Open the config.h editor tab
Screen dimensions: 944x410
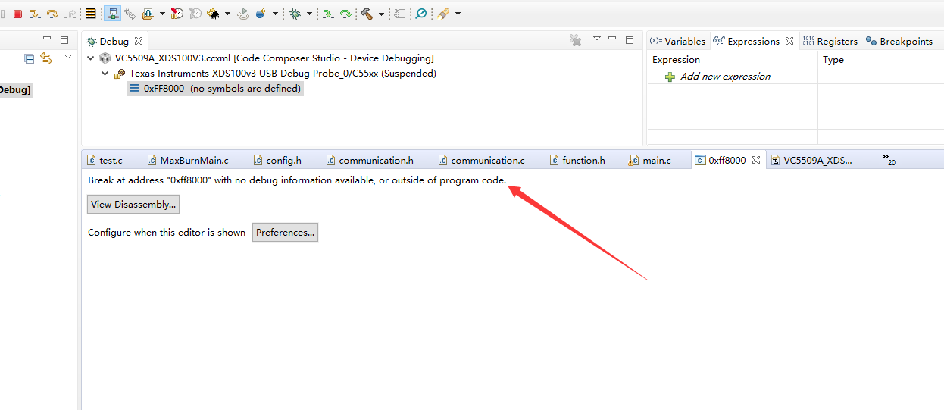point(277,160)
